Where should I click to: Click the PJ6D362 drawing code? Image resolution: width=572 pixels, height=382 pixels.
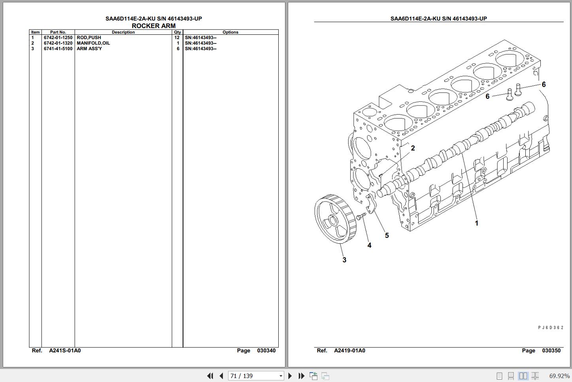point(551,327)
